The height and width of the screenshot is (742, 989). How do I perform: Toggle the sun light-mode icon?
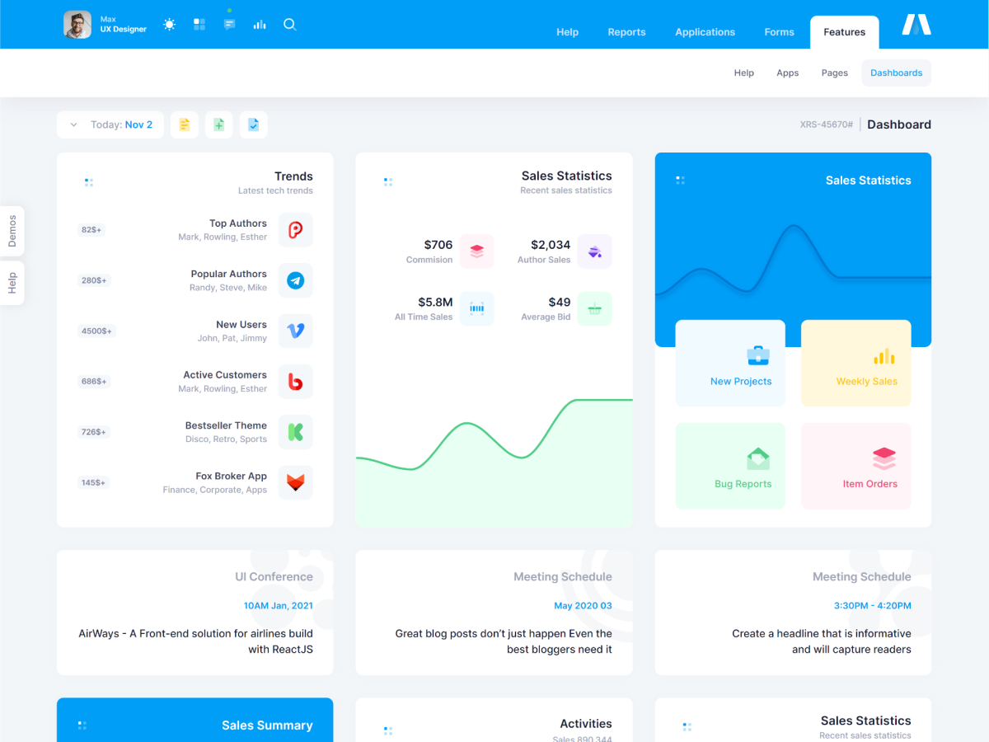point(170,25)
